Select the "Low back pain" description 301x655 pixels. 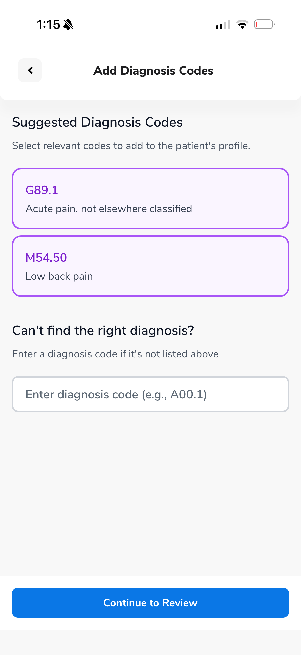(59, 276)
